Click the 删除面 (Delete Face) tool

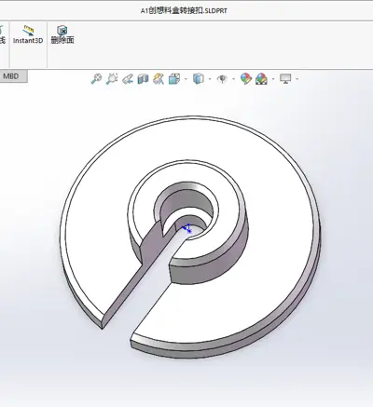[x=62, y=34]
